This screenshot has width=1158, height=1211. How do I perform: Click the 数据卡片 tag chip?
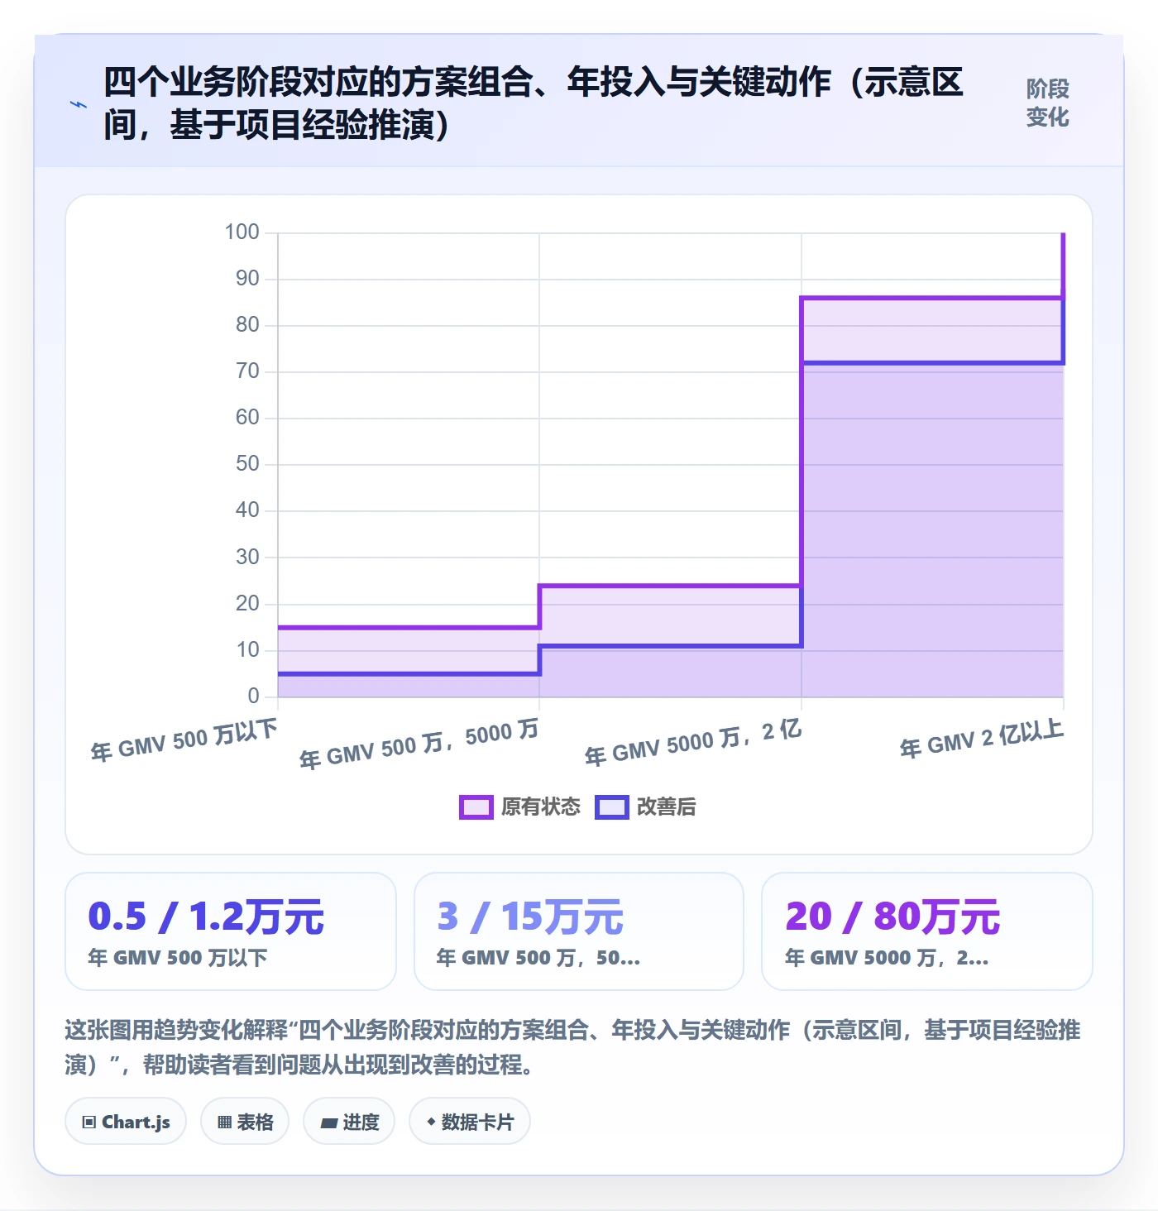(470, 1122)
